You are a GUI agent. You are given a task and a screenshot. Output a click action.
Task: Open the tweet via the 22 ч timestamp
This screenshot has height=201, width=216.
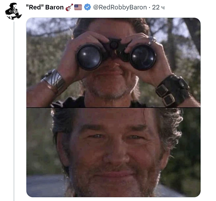point(158,7)
